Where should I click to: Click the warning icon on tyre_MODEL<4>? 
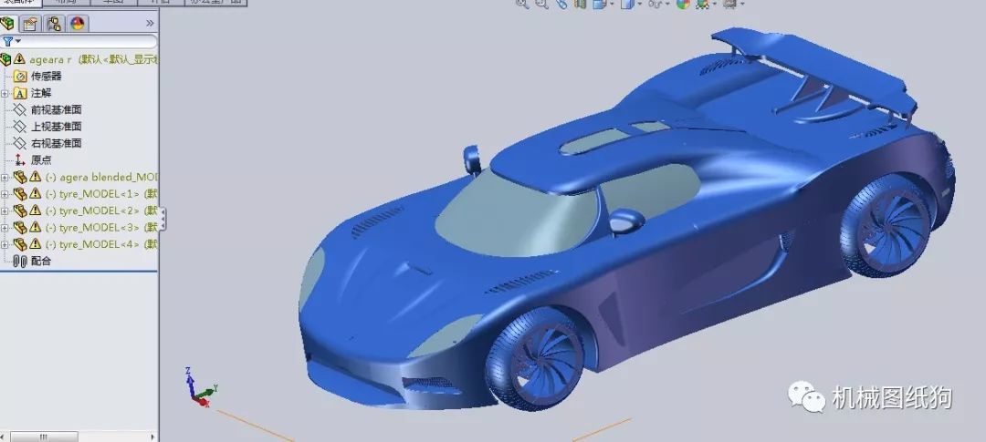tap(36, 243)
